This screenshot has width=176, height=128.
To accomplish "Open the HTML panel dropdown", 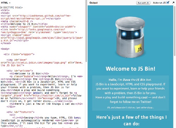I will (6, 3).
